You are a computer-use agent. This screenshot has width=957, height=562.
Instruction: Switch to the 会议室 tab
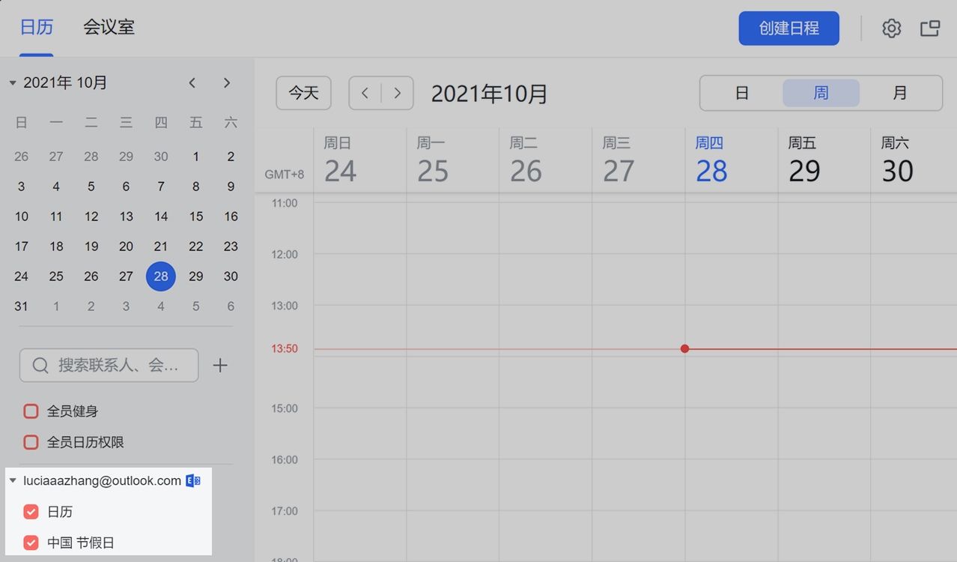(x=109, y=28)
